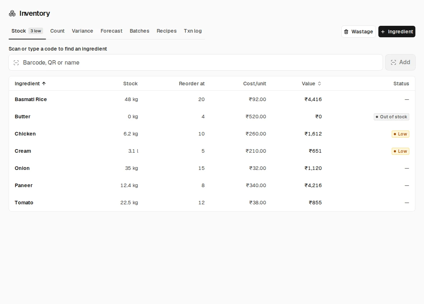This screenshot has height=304, width=424.
Task: Open the Variance tab
Action: click(83, 31)
